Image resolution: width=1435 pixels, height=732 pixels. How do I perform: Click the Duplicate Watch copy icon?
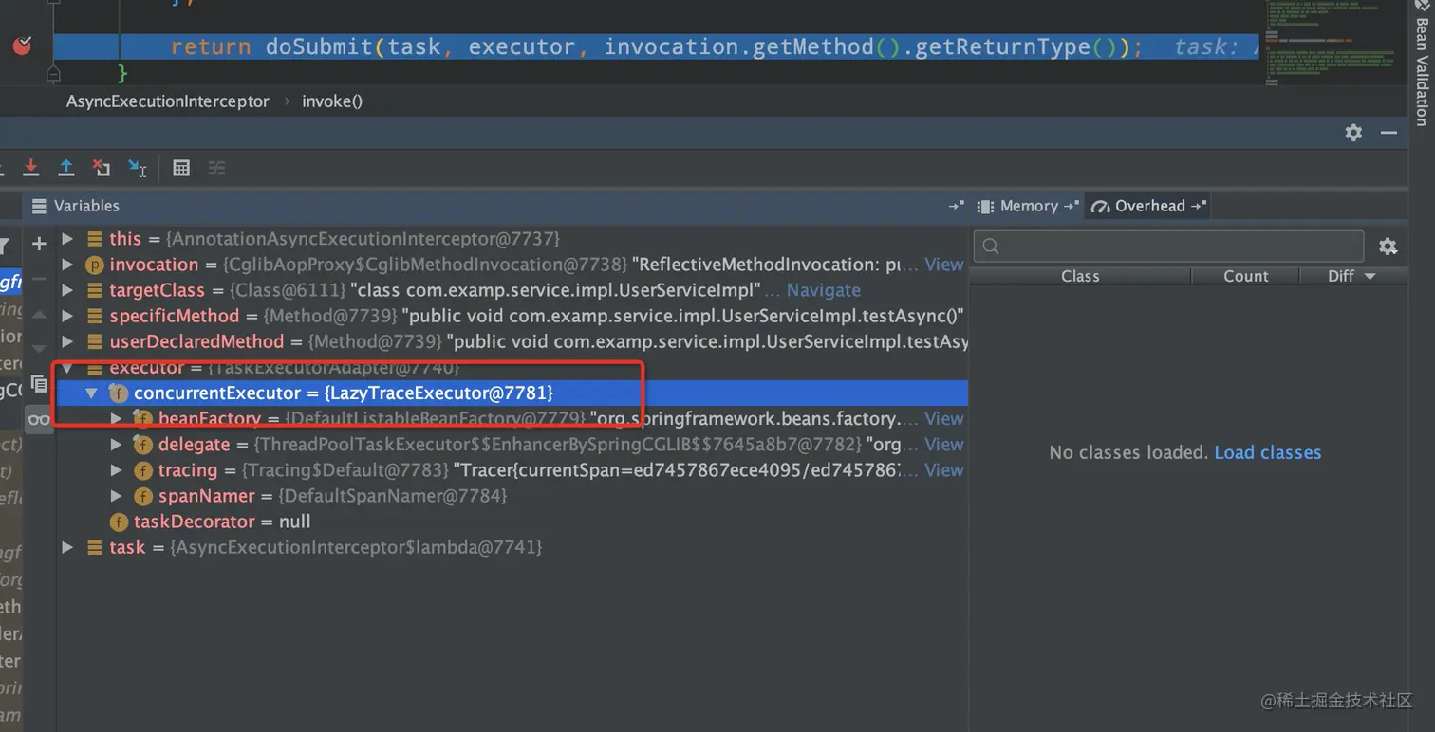39,384
